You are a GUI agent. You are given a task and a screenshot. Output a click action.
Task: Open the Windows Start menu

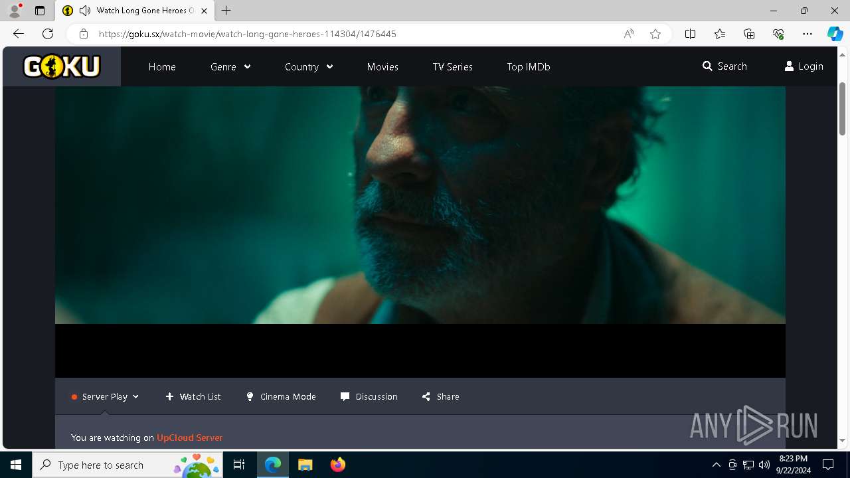[x=16, y=465]
